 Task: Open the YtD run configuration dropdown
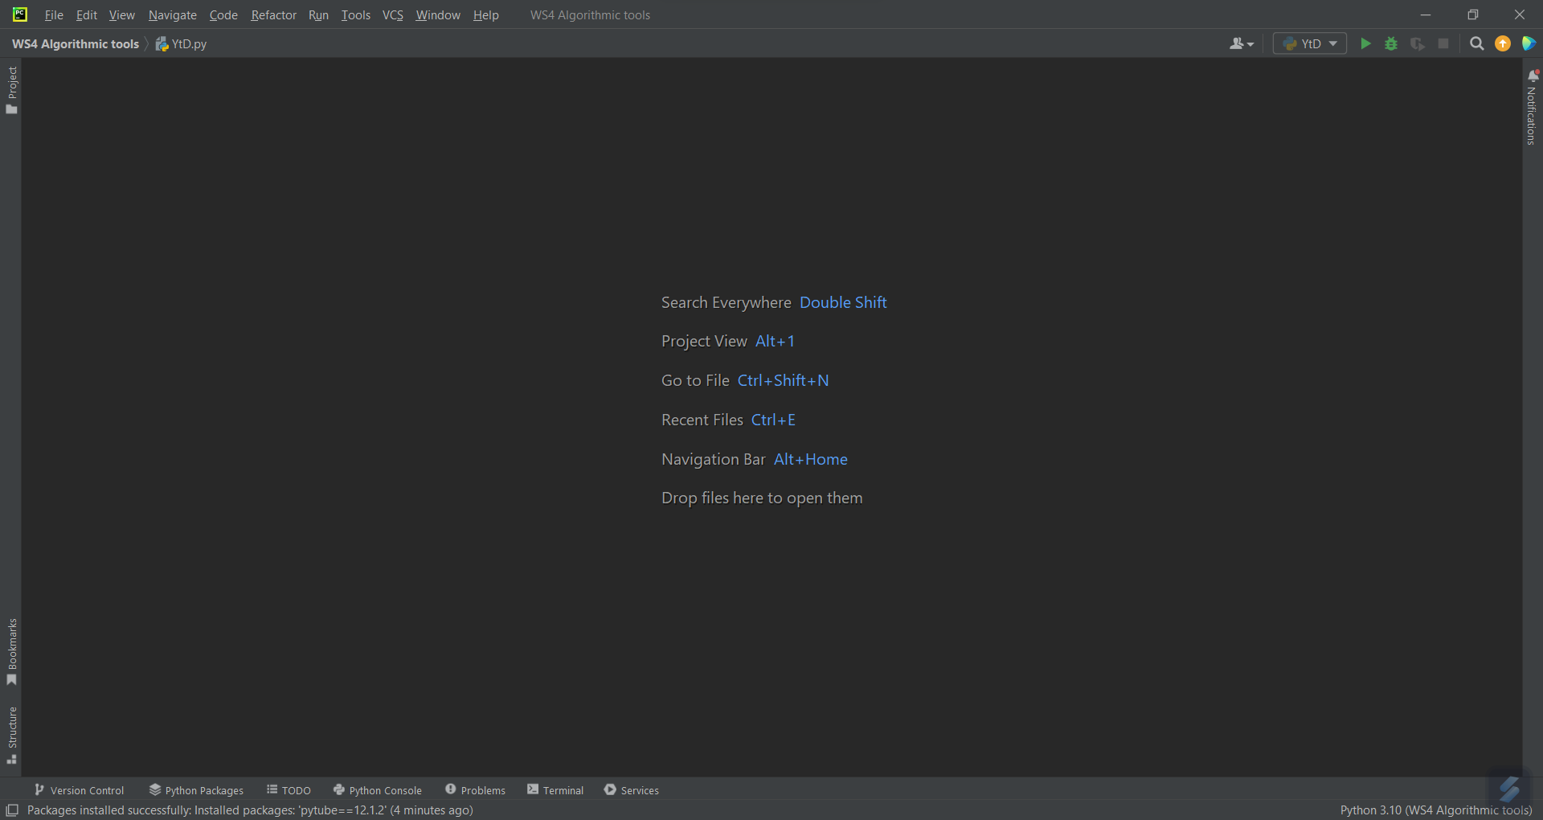point(1310,43)
